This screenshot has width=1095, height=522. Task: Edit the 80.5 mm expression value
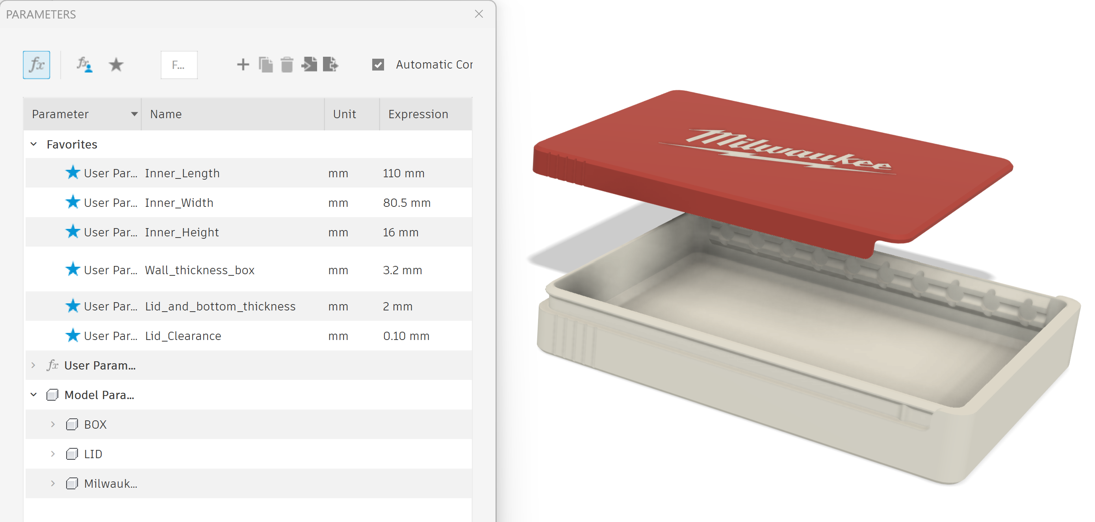[x=407, y=203]
